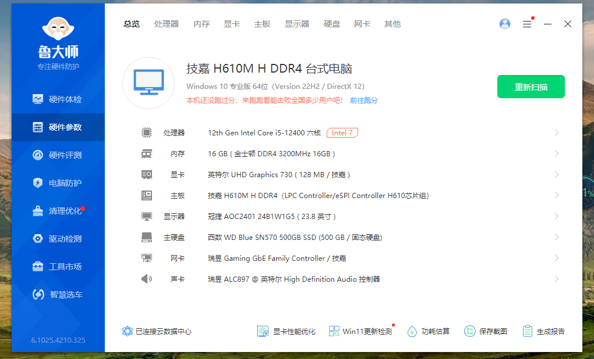Open 硬件评测 in the sidebar
594x359 pixels.
pos(58,155)
